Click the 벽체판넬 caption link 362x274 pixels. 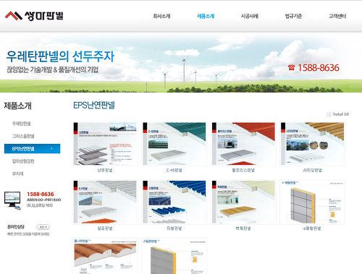click(x=243, y=228)
